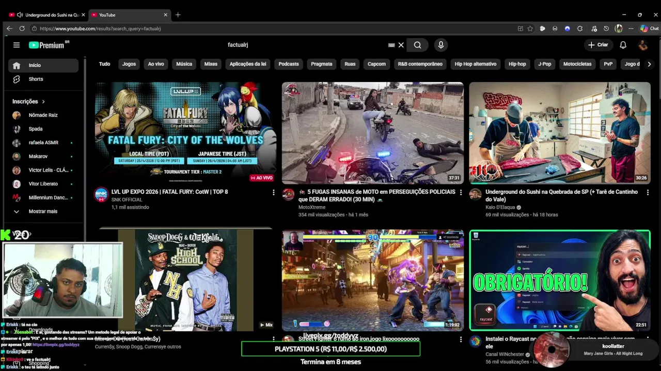The image size is (661, 371).
Task: Select the Tudo filter chip
Action: [105, 64]
